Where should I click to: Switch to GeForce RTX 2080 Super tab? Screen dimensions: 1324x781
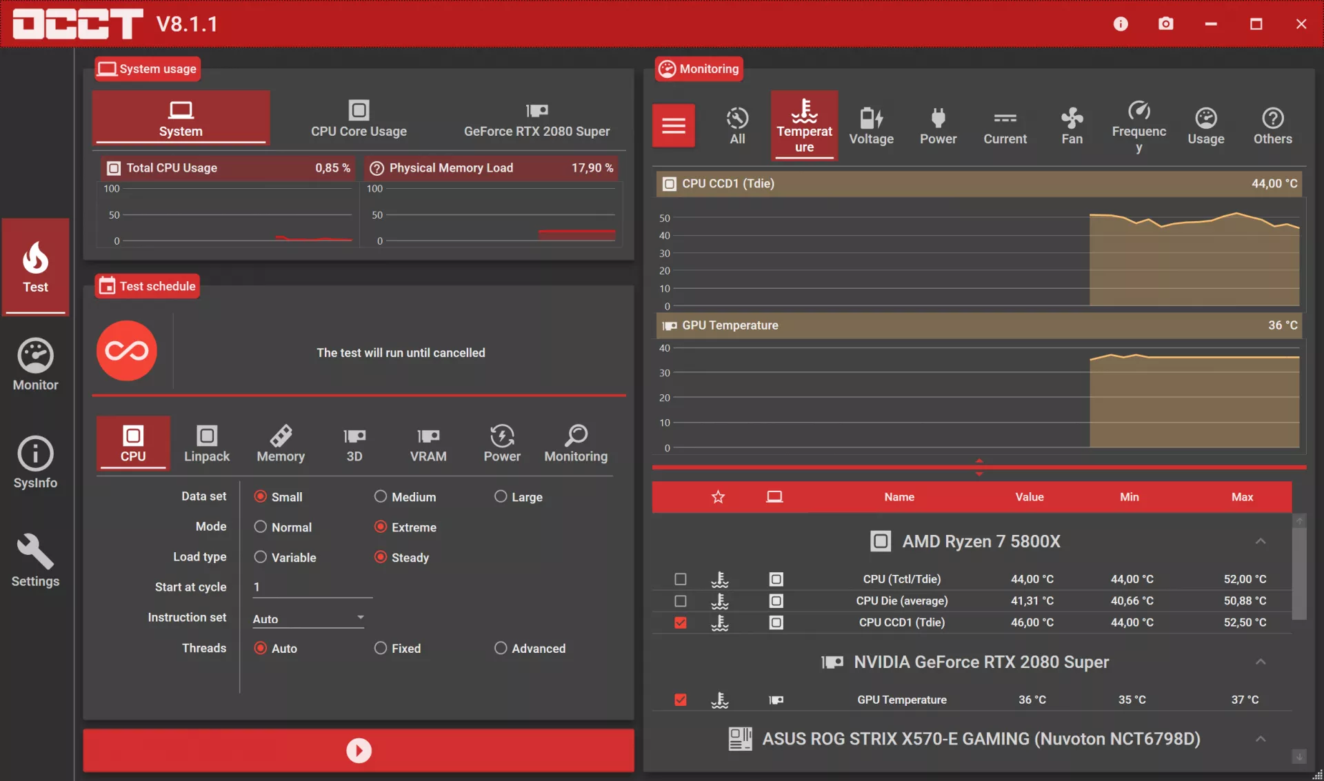coord(536,118)
